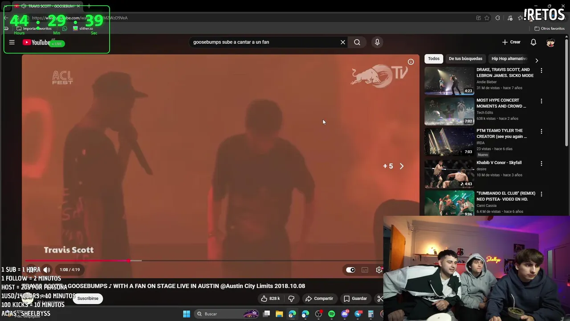
Task: Open the Cami Cassia channel
Action: [x=486, y=206]
